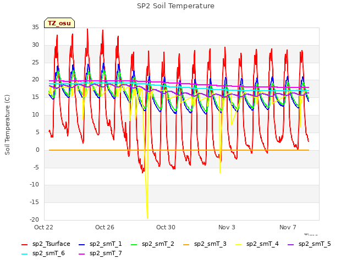This screenshot has width=352, height=264.
Task: Click the yellow sp2_smT_4 legend swatch
Action: click(x=238, y=244)
